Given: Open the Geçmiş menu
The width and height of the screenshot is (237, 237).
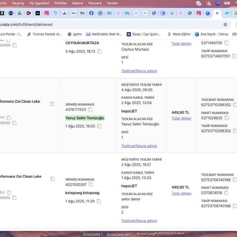Looking at the screenshot, I should coord(18,3).
